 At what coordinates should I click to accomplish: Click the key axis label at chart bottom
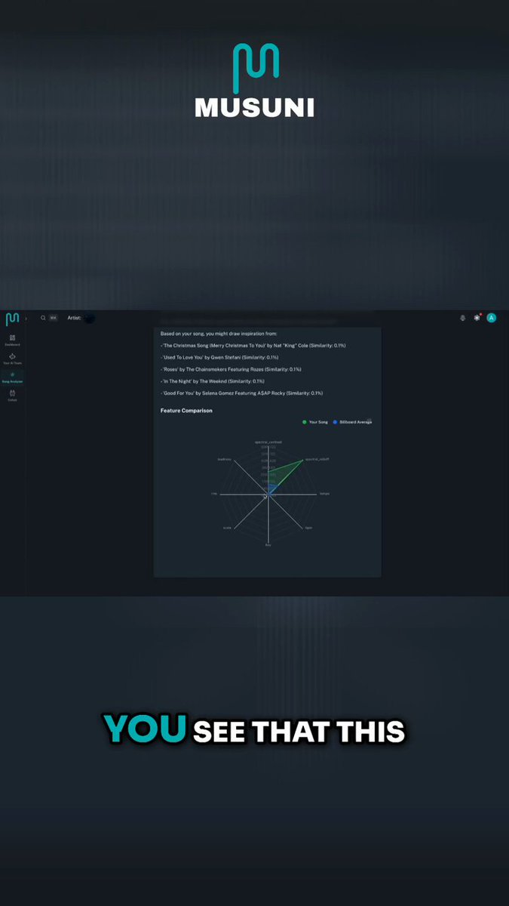pyautogui.click(x=268, y=544)
